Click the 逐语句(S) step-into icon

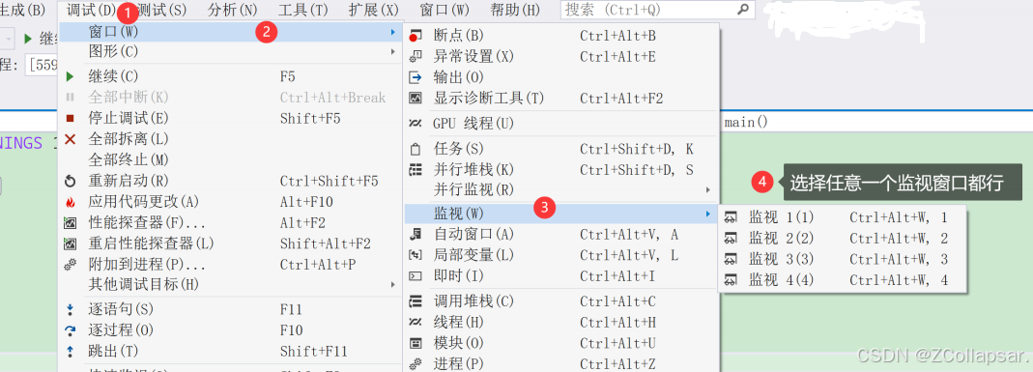(70, 309)
